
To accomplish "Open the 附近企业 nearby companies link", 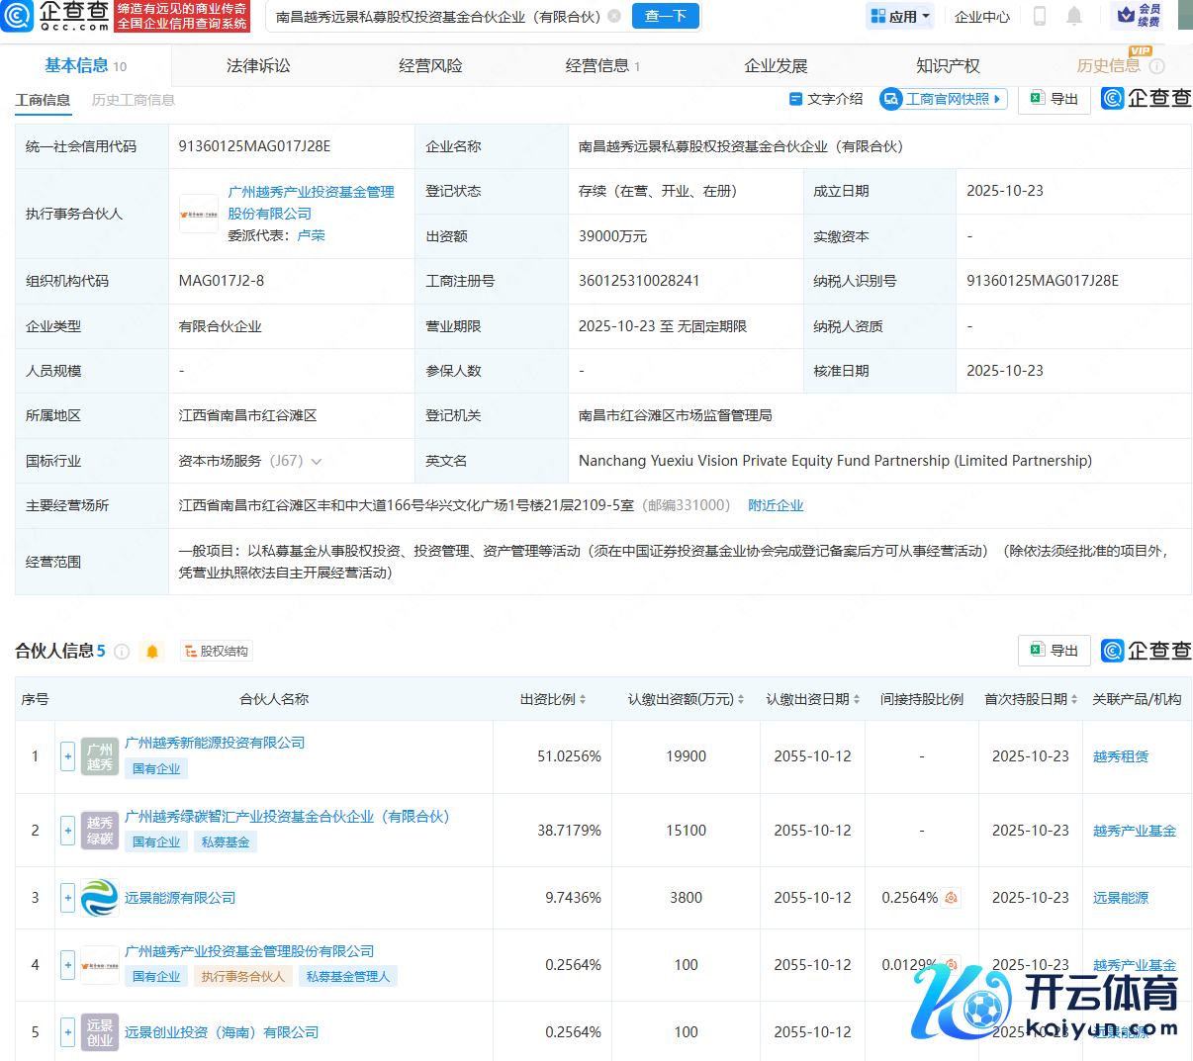I will point(776,505).
